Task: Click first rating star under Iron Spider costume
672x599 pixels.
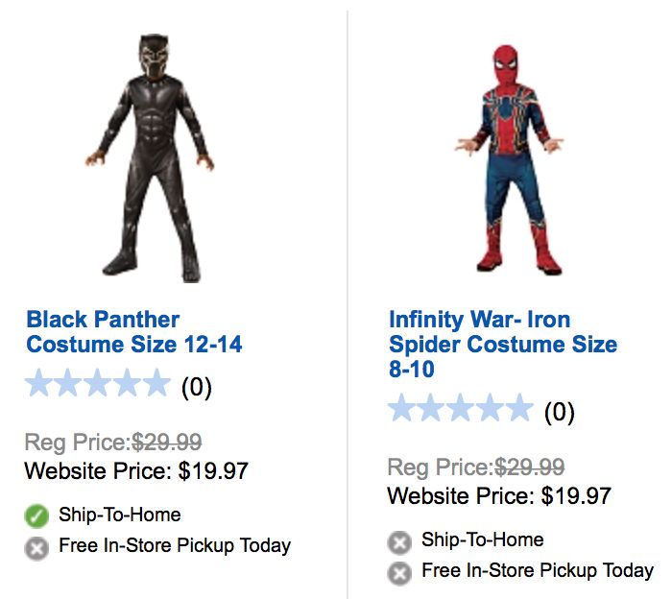Action: pyautogui.click(x=402, y=410)
